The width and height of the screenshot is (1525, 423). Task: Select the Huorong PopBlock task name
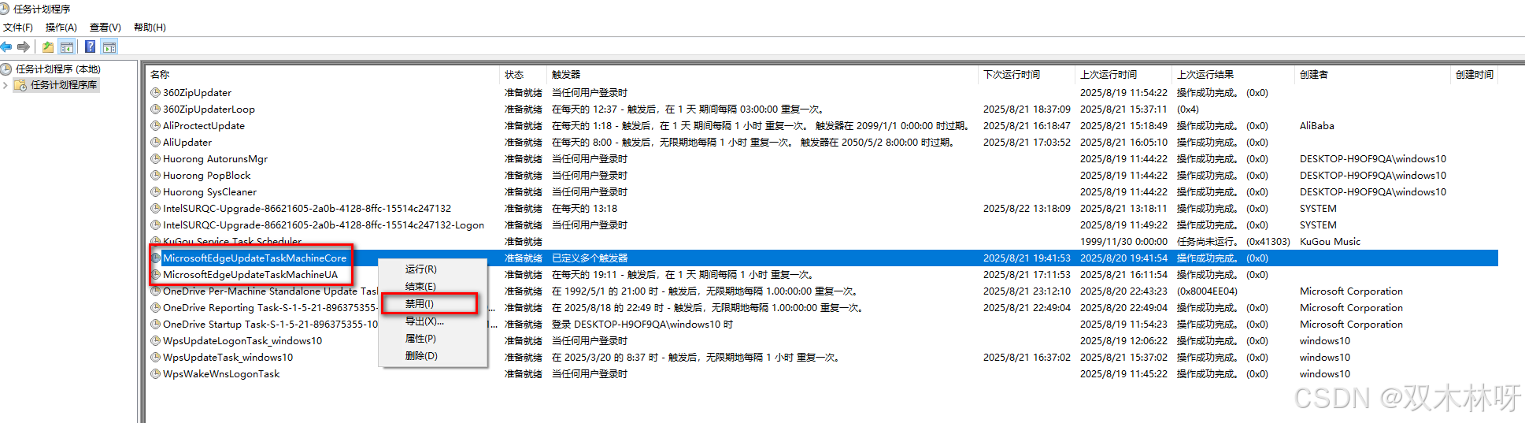coord(206,175)
